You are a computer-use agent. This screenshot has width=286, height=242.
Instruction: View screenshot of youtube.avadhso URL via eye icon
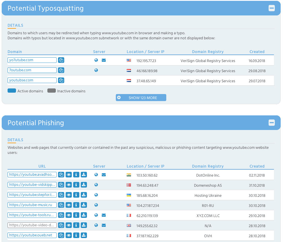[69, 175]
